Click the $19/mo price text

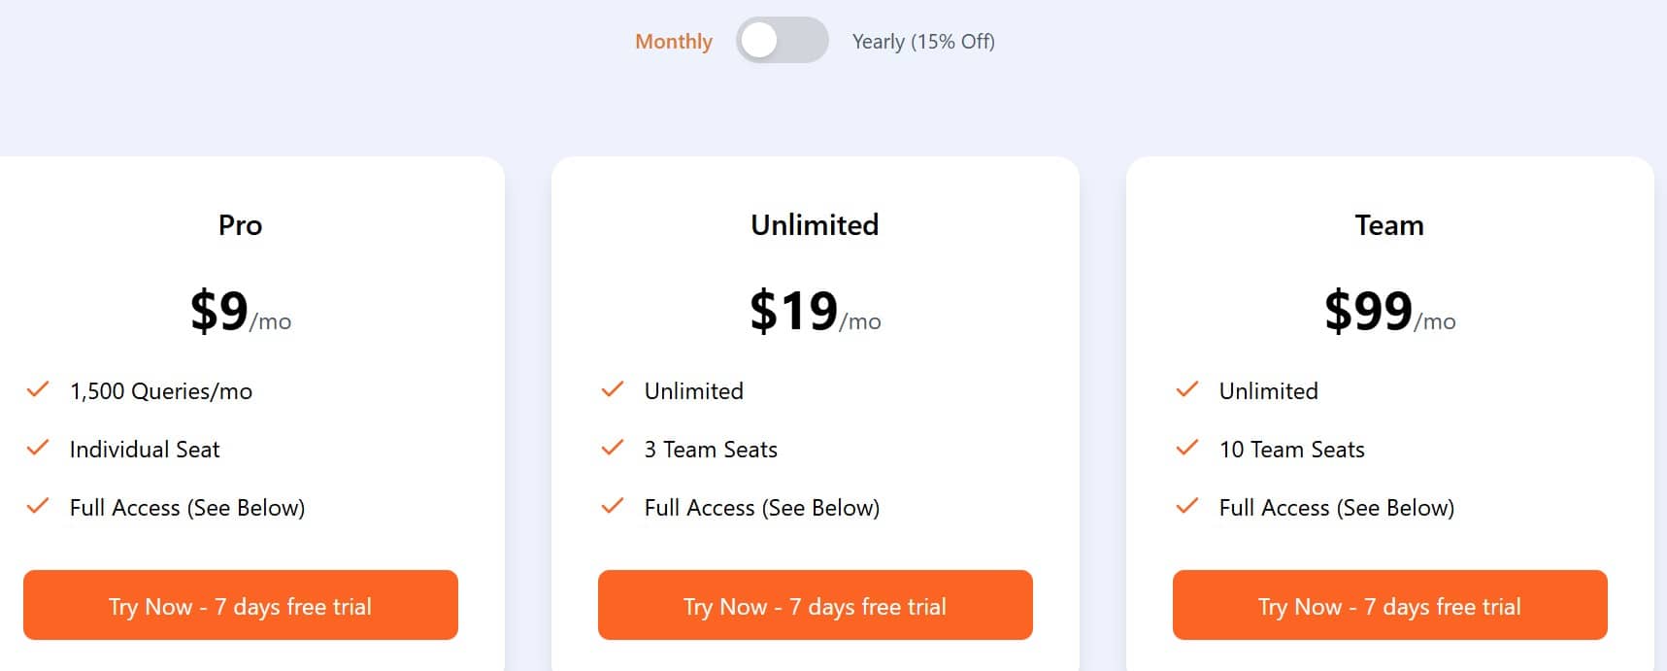coord(815,311)
